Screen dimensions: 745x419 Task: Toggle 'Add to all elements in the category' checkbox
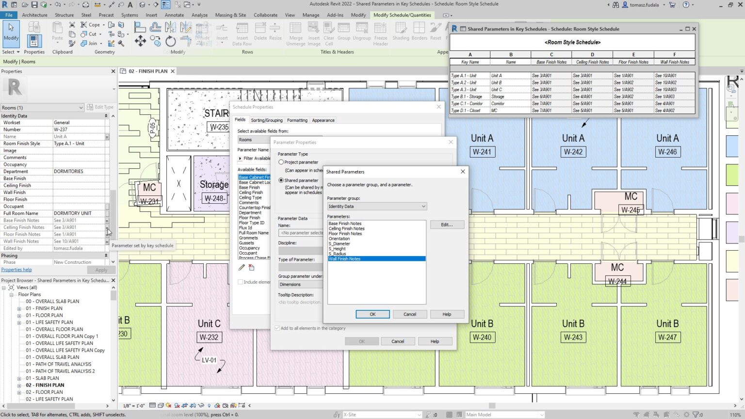pos(278,328)
